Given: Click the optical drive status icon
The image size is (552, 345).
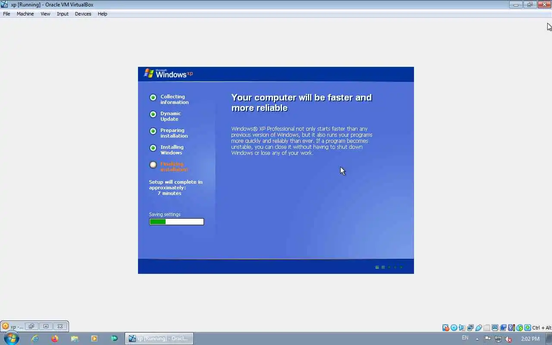Looking at the screenshot, I should (454, 328).
